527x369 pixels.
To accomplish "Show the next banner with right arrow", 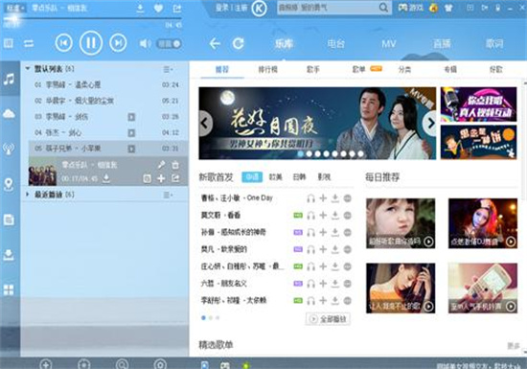I will [430, 124].
